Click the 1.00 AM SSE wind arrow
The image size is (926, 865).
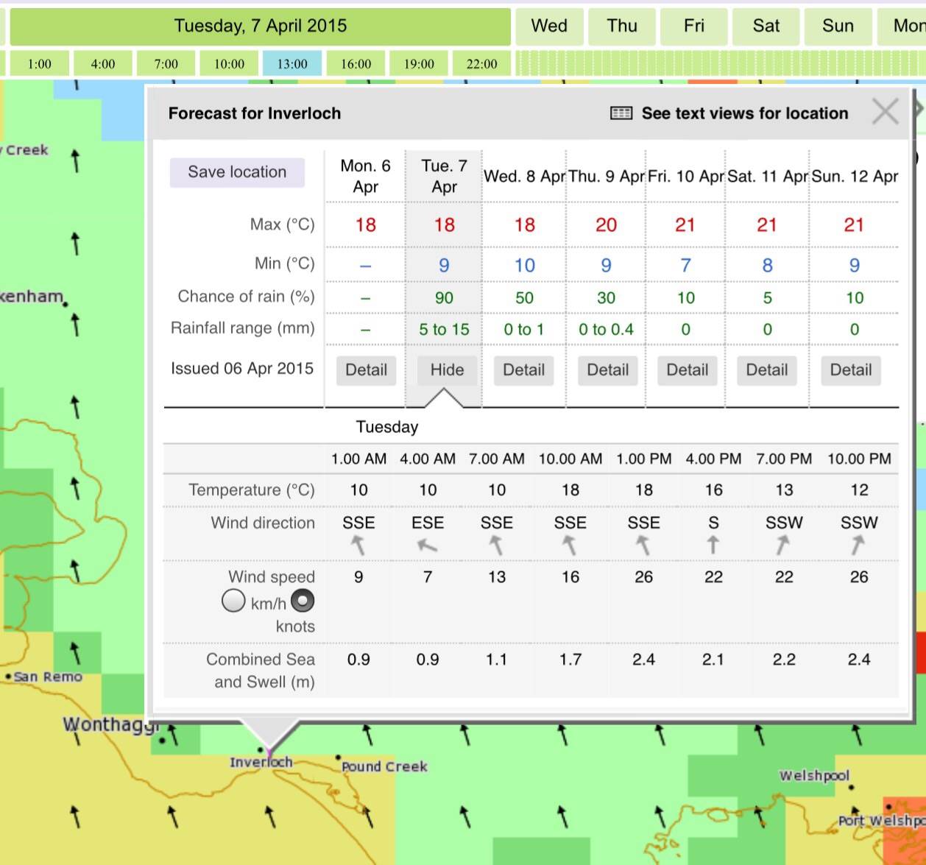point(358,546)
